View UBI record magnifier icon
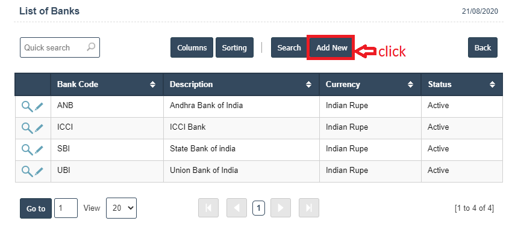The image size is (512, 233). tap(27, 171)
